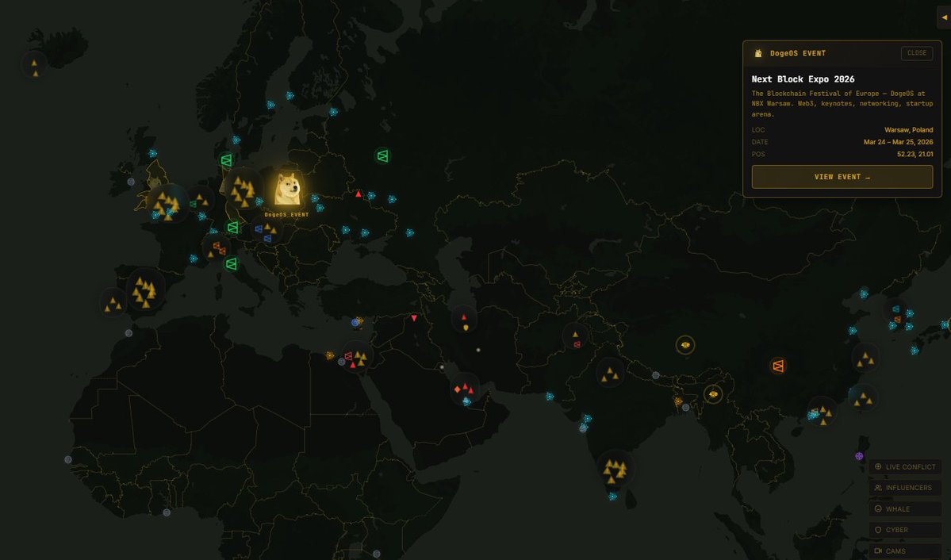The width and height of the screenshot is (951, 560).
Task: Click the DogeOS icon in the event card header
Action: tap(758, 53)
